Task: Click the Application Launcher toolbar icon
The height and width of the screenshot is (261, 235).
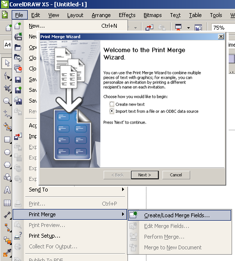Action: point(178,28)
